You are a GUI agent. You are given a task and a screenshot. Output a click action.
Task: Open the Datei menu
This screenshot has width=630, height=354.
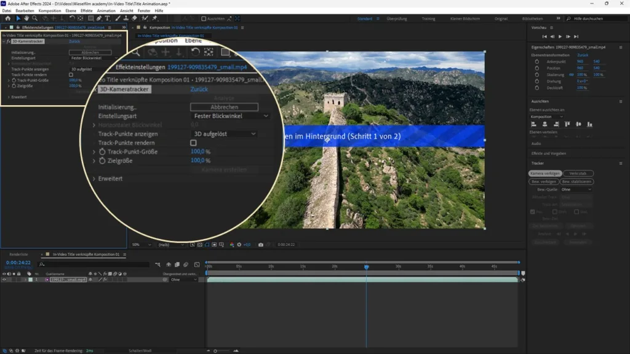7,11
